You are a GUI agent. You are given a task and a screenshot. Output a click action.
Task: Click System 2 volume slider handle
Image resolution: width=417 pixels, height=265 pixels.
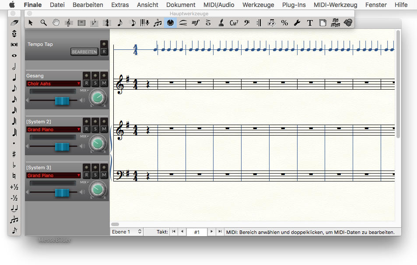coord(62,147)
